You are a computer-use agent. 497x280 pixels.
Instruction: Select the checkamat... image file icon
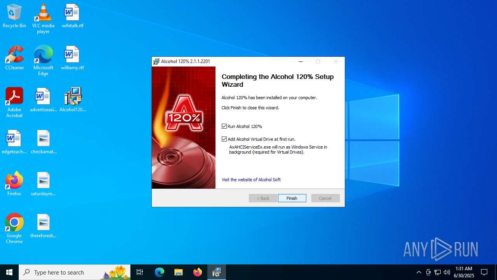[x=43, y=142]
